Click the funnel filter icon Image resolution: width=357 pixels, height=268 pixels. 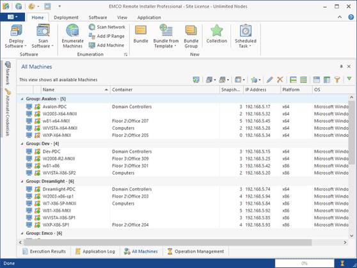337,80
